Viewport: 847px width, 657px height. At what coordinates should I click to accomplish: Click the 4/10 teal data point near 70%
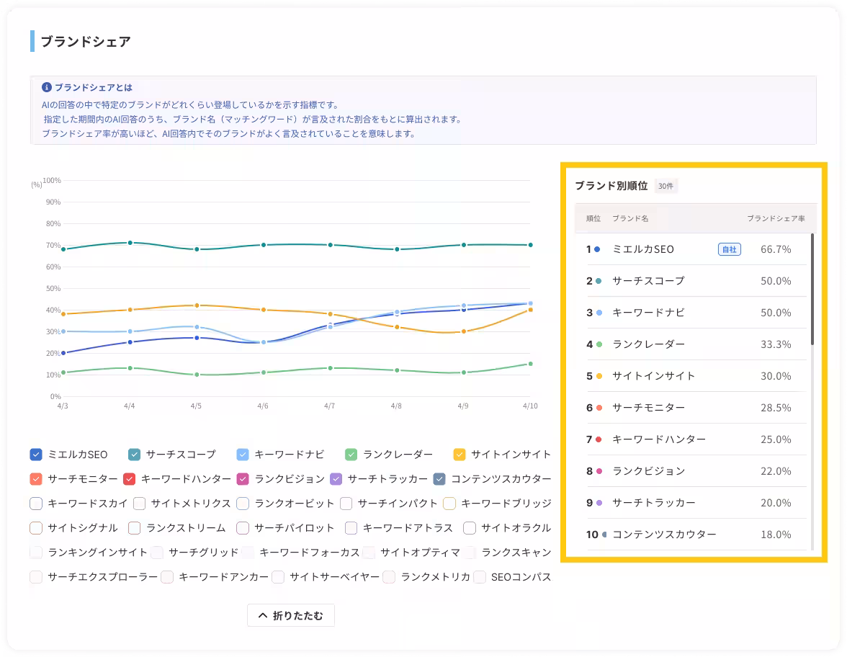pos(530,245)
